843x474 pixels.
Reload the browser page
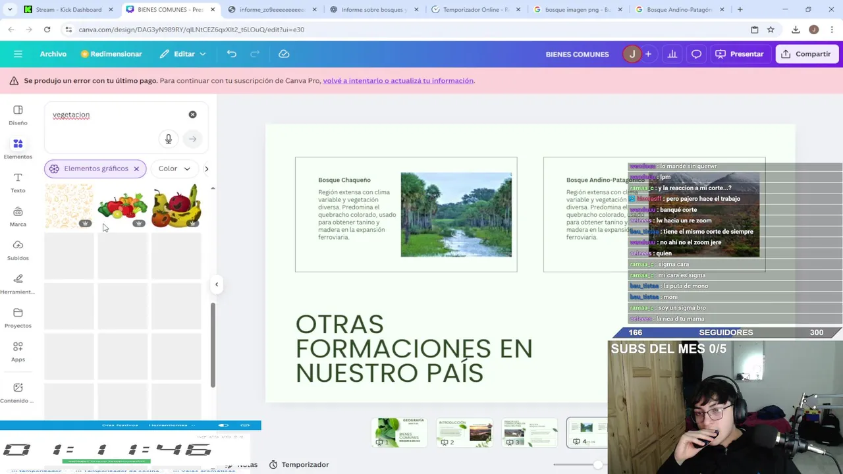point(47,30)
